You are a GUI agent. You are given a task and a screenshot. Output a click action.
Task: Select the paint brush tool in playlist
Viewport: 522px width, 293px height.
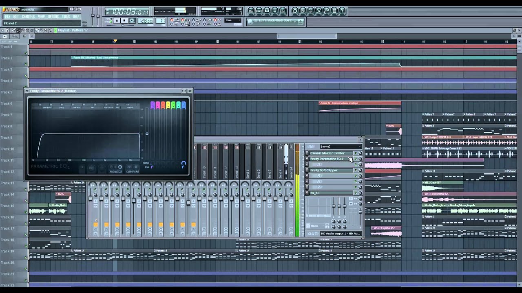point(18,31)
